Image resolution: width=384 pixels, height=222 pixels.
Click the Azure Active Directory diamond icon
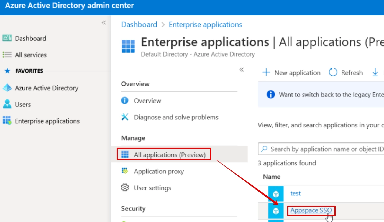point(7,88)
